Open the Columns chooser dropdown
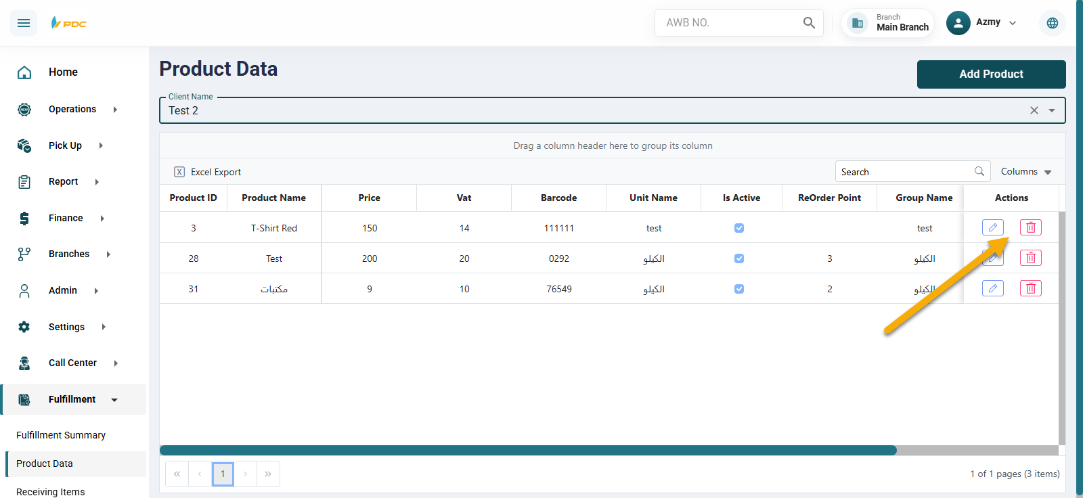The height and width of the screenshot is (498, 1083). (1026, 172)
